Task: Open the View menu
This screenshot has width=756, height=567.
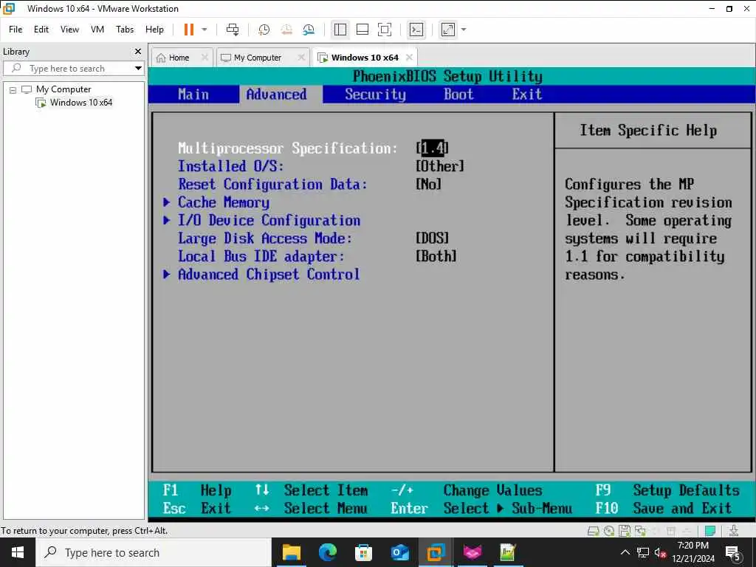Action: (x=69, y=30)
